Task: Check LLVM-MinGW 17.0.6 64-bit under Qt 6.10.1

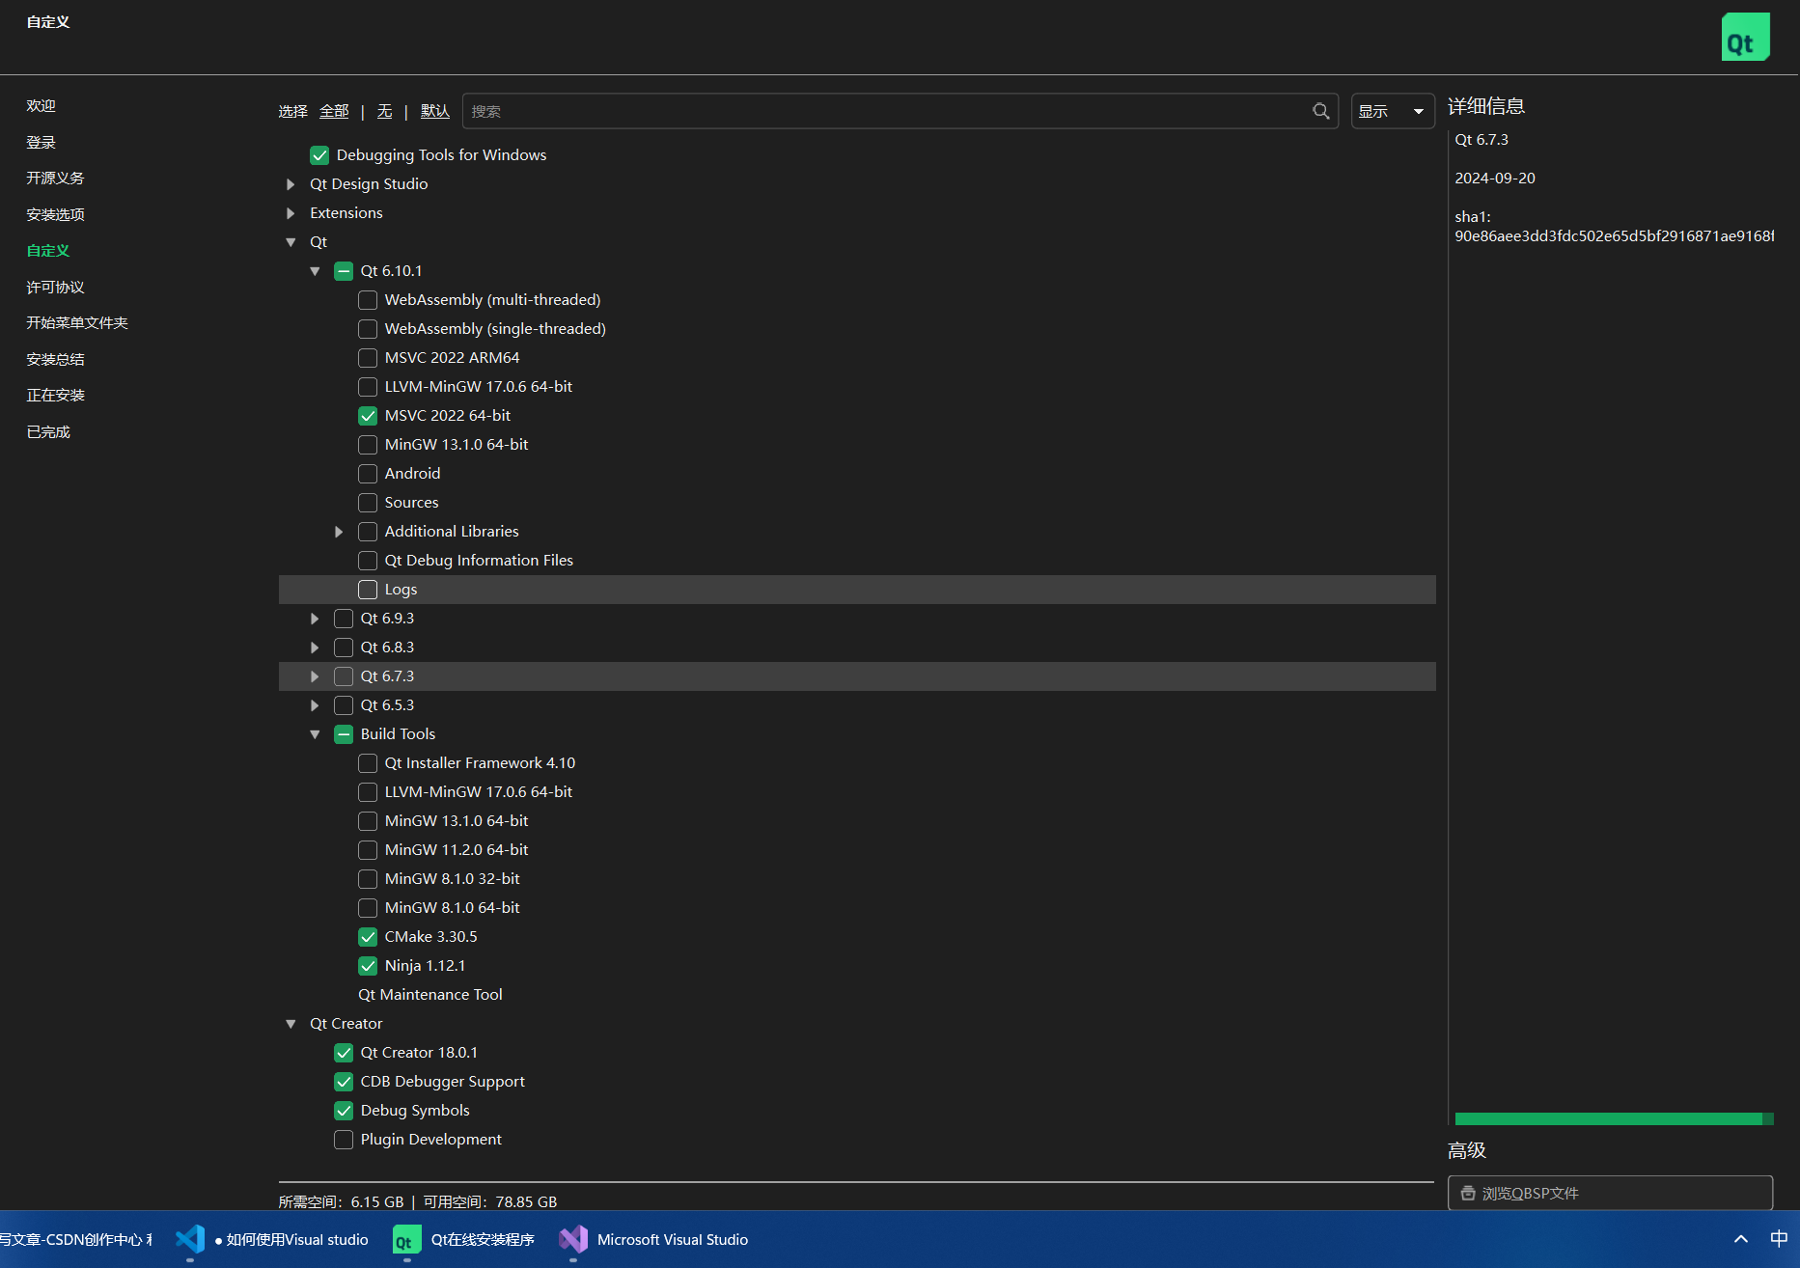Action: point(368,387)
